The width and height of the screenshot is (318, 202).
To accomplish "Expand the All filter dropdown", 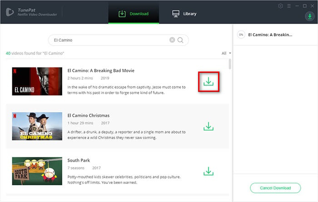I will pos(226,53).
